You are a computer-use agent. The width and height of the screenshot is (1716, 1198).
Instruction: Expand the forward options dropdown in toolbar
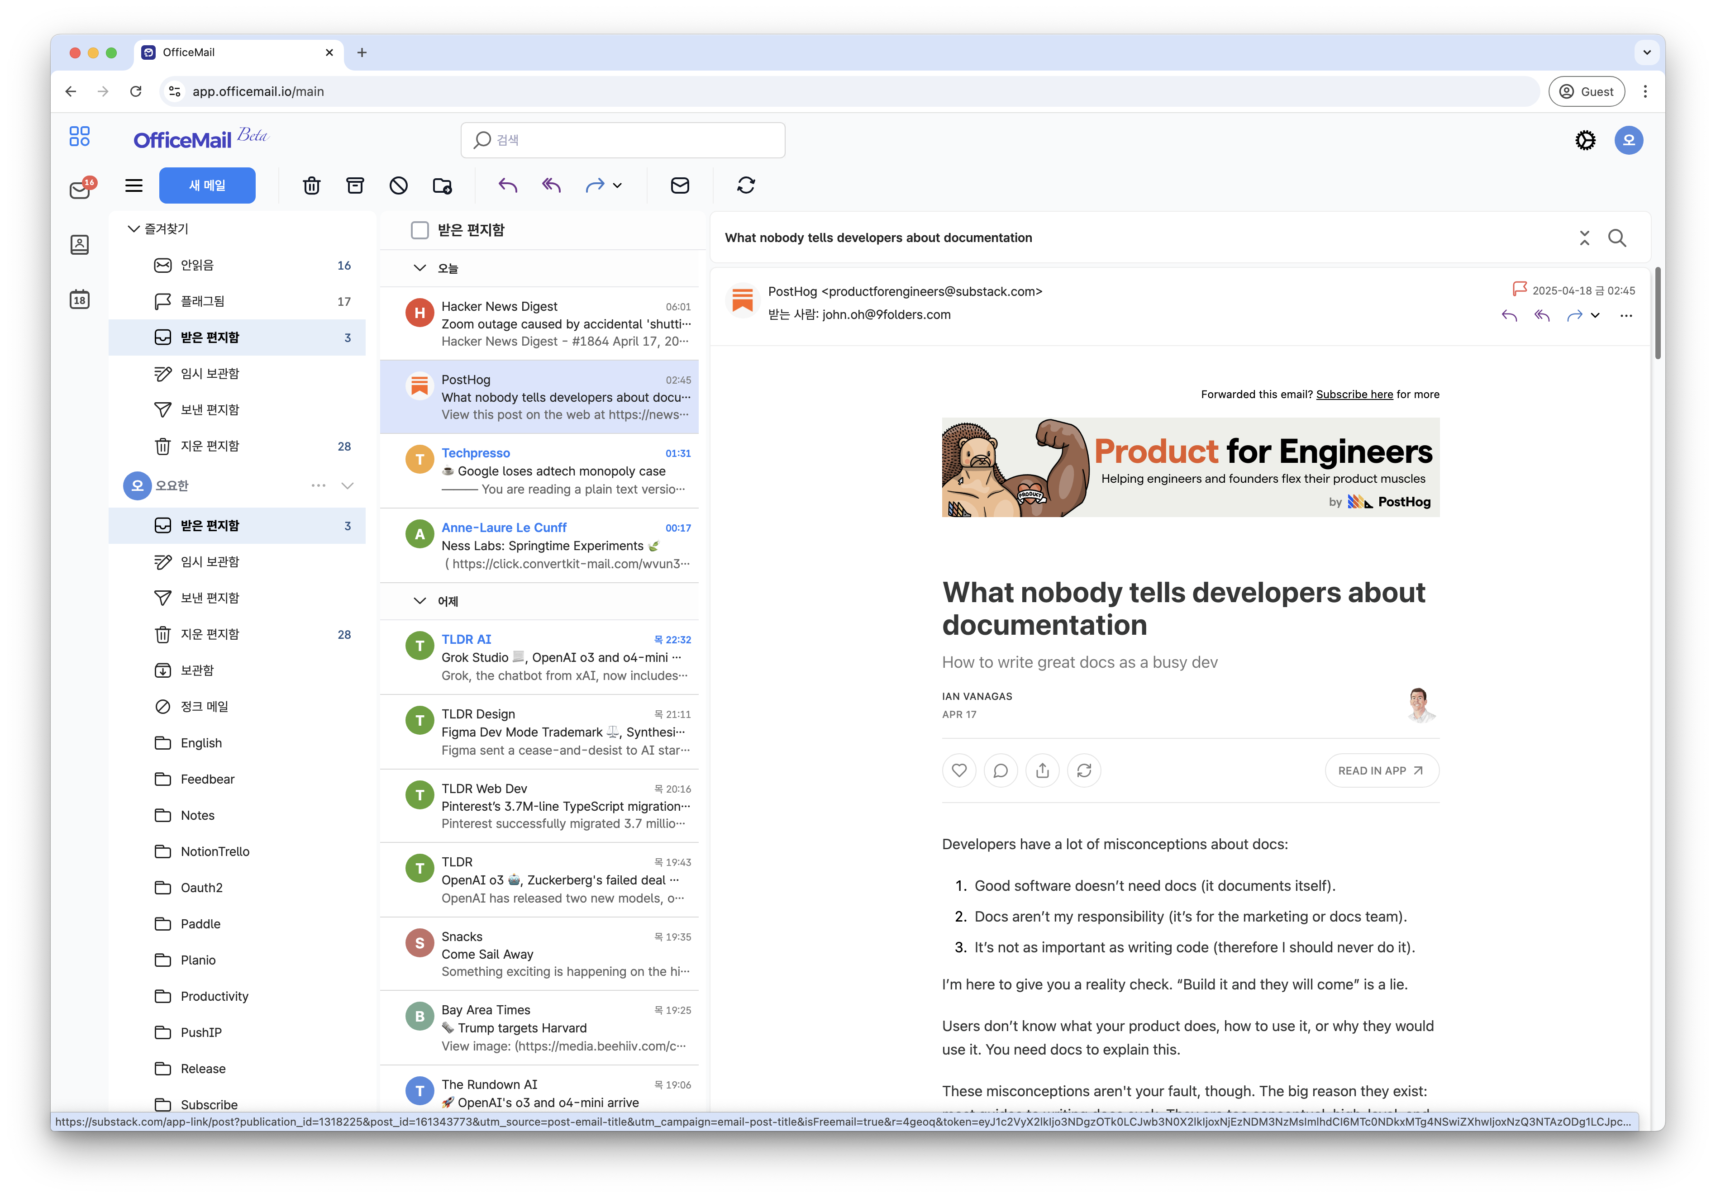click(617, 185)
